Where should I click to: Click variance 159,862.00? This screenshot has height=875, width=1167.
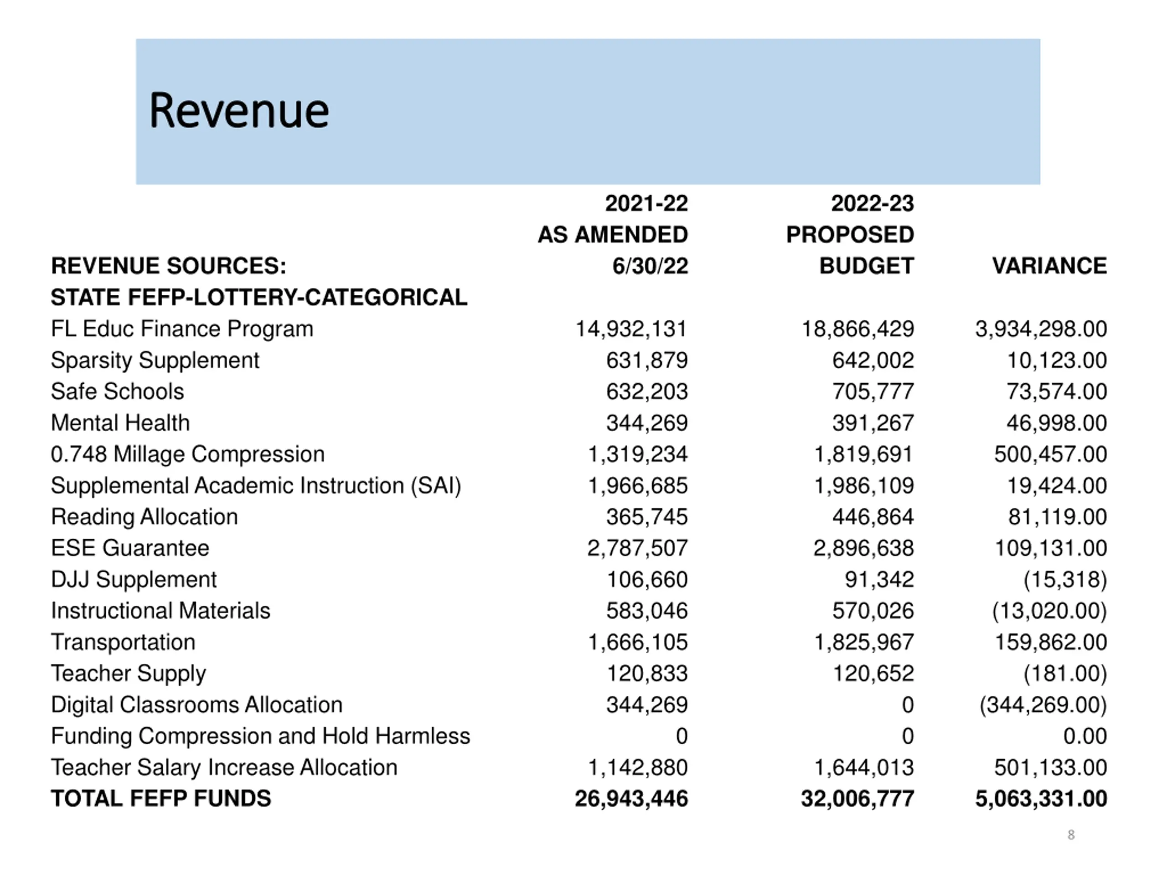(1050, 643)
